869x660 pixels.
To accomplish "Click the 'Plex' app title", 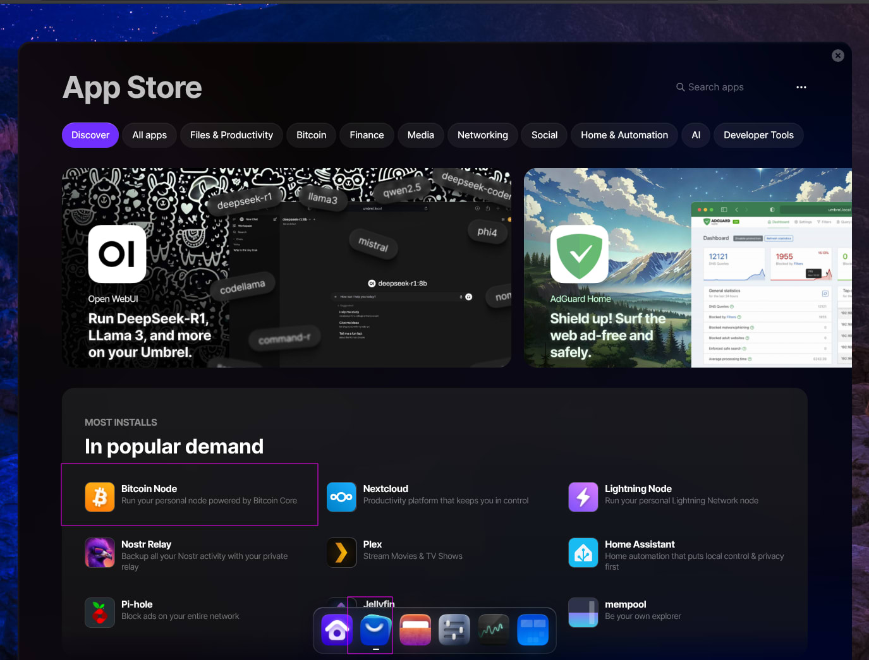I will [372, 544].
